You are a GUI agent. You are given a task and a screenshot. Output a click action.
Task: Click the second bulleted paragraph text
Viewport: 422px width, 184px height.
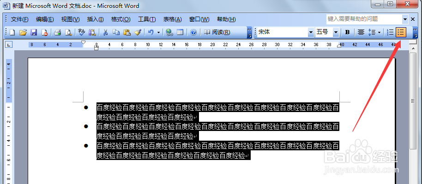(x=218, y=131)
